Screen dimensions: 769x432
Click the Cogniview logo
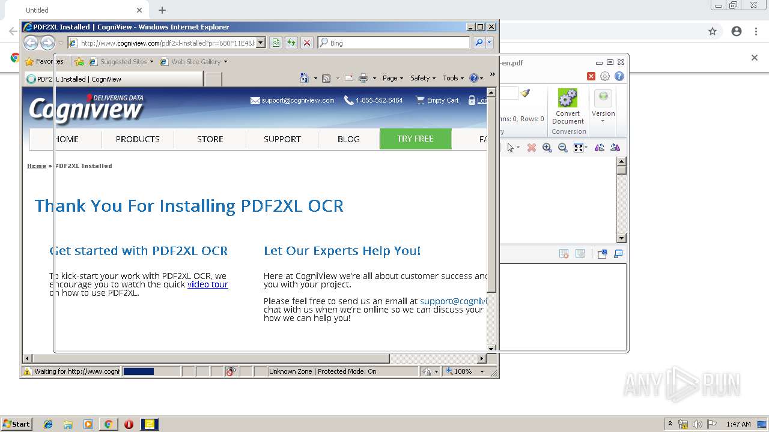(x=87, y=108)
